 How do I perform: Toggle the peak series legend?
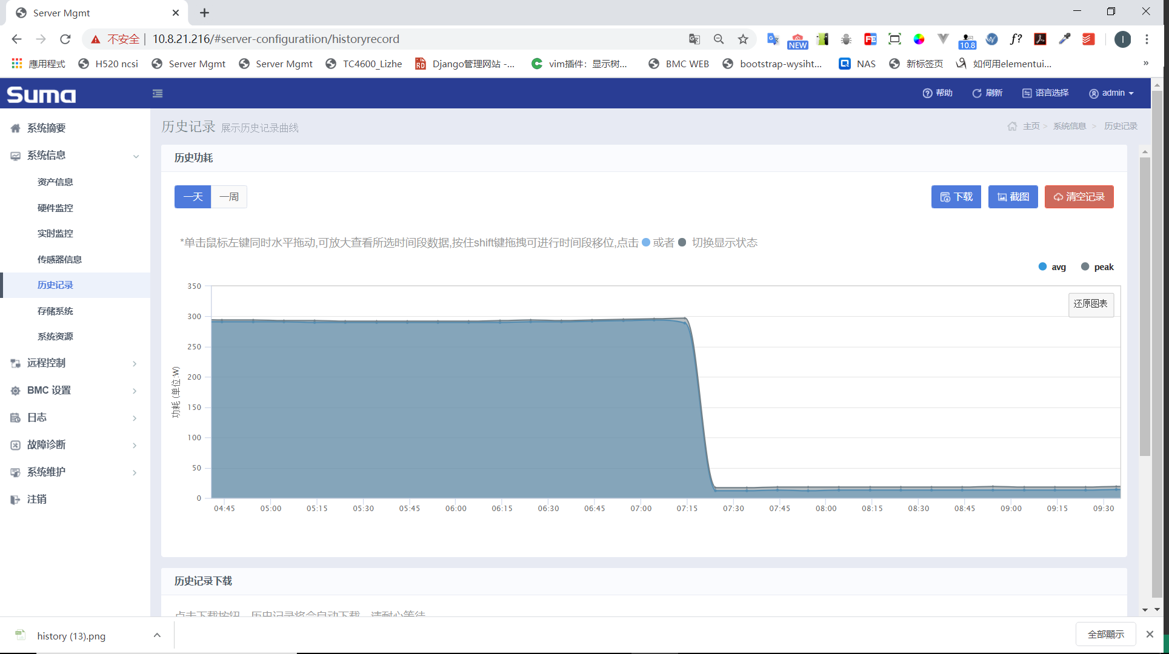click(x=1097, y=267)
